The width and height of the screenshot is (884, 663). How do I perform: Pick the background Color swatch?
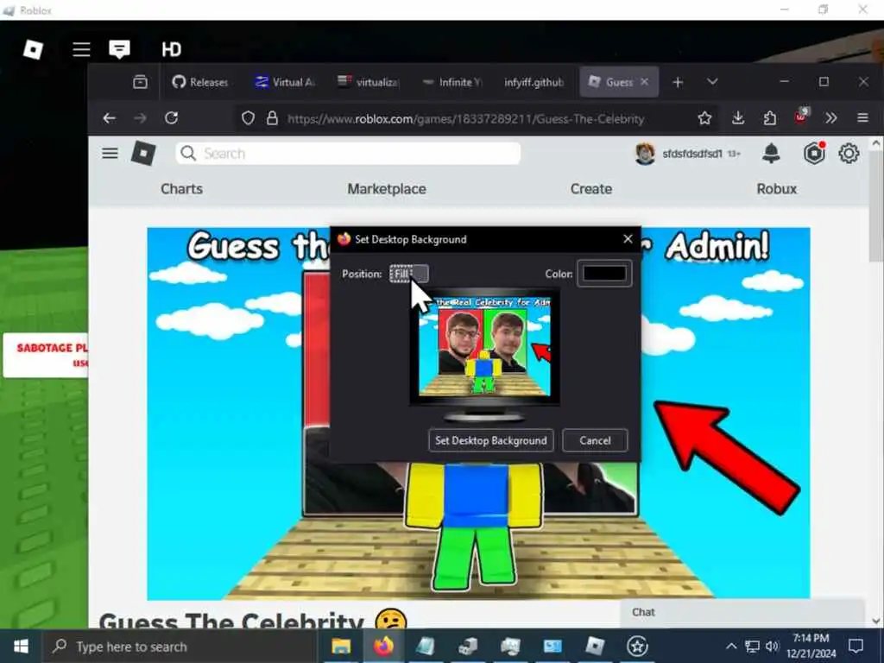(604, 274)
